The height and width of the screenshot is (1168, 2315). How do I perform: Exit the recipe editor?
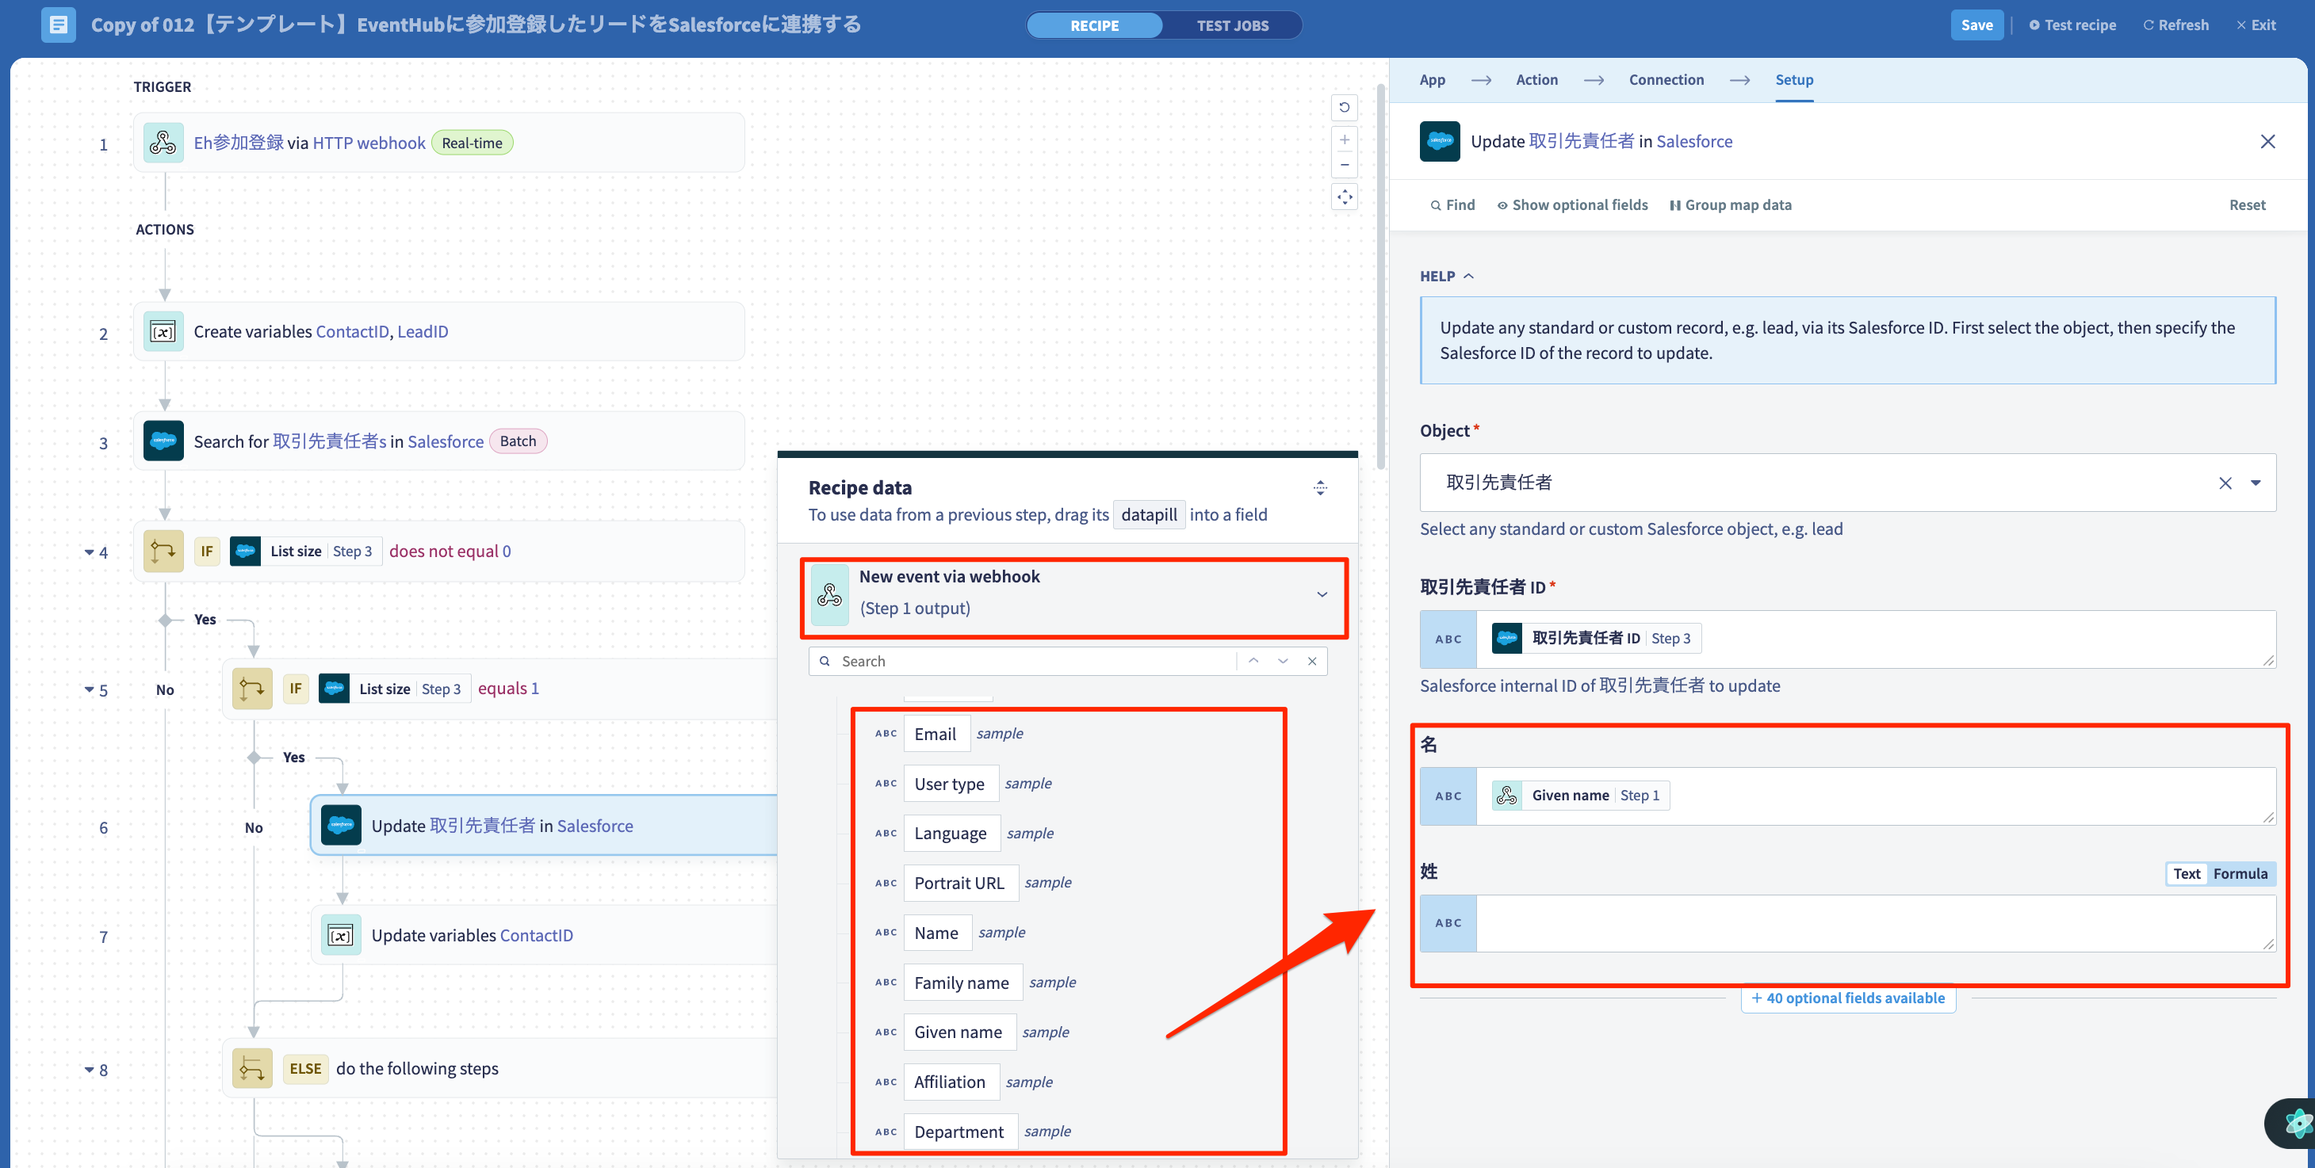point(2255,25)
